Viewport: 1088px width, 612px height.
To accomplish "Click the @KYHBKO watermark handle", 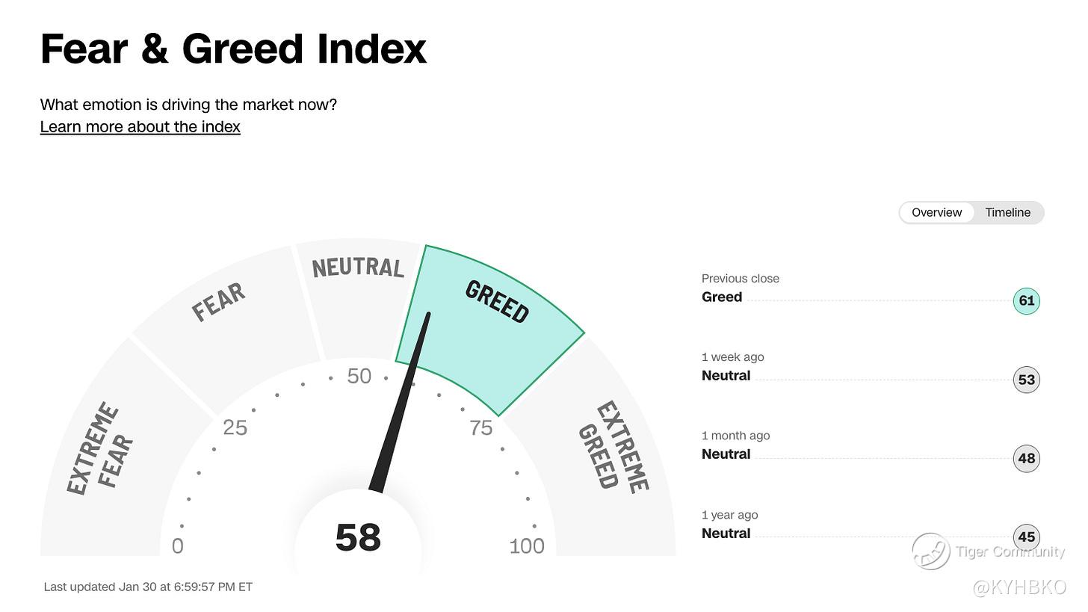I will (1019, 587).
